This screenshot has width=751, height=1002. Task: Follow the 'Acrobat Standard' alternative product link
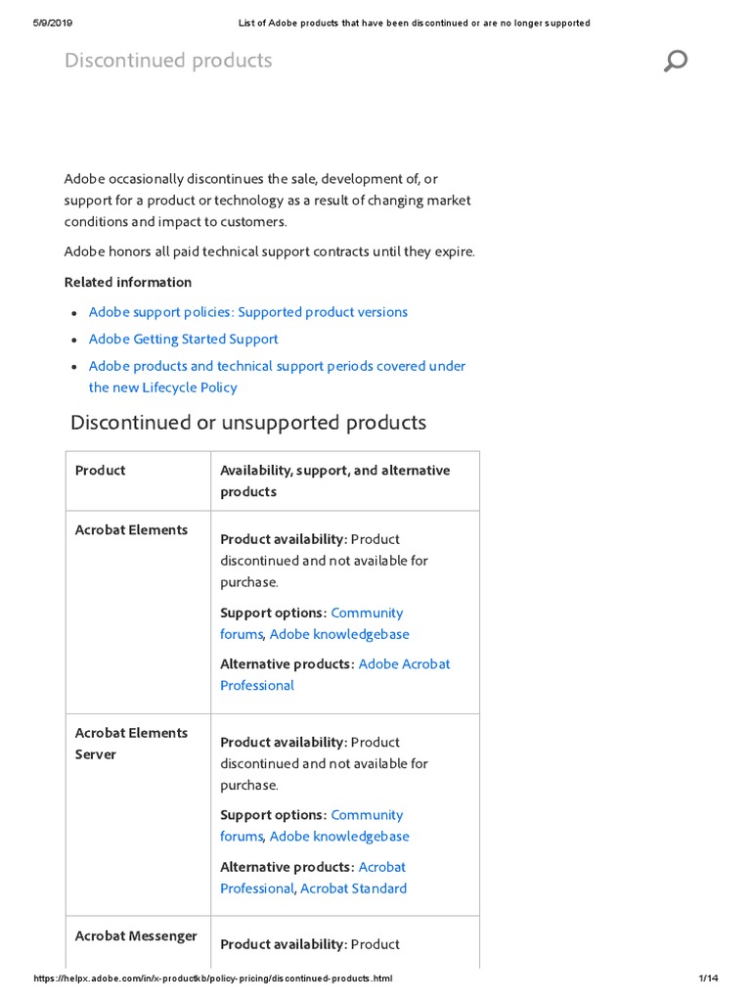point(353,888)
